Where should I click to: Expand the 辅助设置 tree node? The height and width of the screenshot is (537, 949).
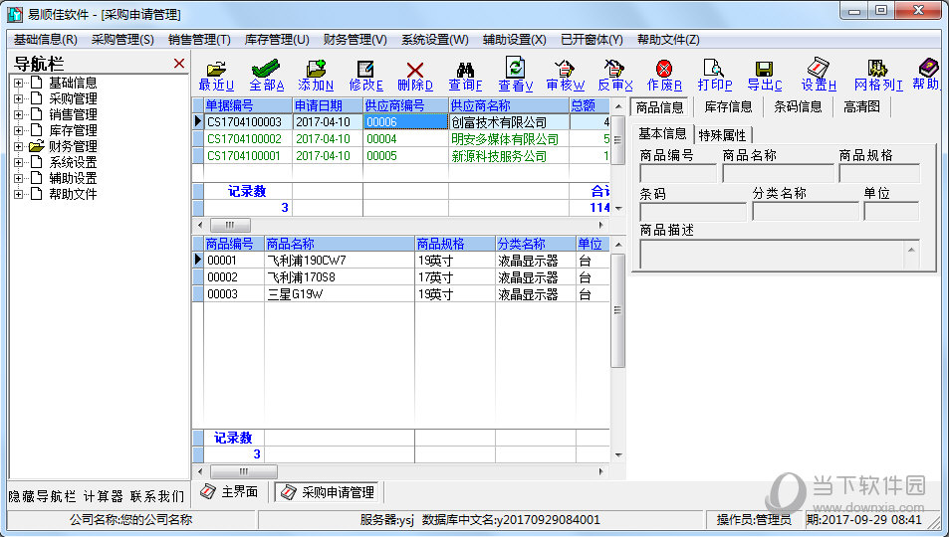click(x=19, y=178)
